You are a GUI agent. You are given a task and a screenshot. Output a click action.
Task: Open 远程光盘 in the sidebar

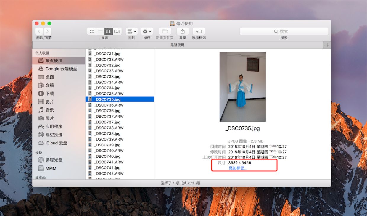click(x=59, y=160)
